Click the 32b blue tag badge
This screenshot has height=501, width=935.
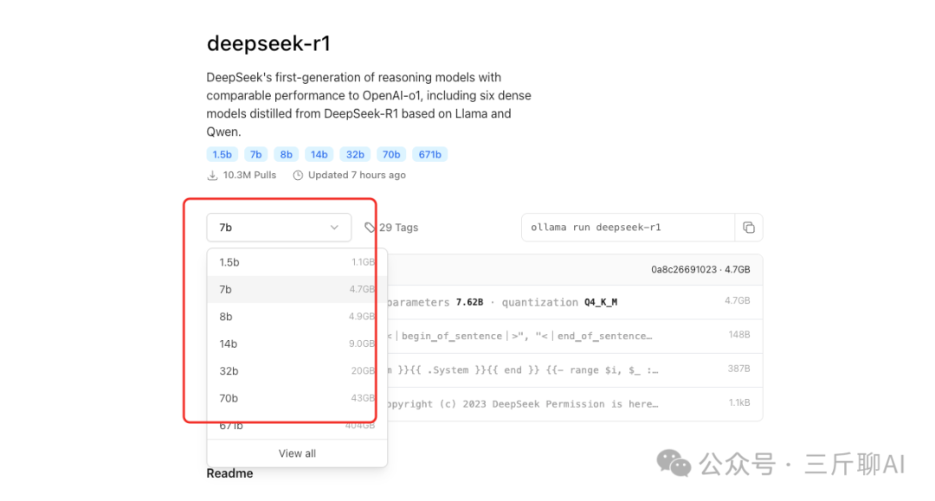point(355,154)
